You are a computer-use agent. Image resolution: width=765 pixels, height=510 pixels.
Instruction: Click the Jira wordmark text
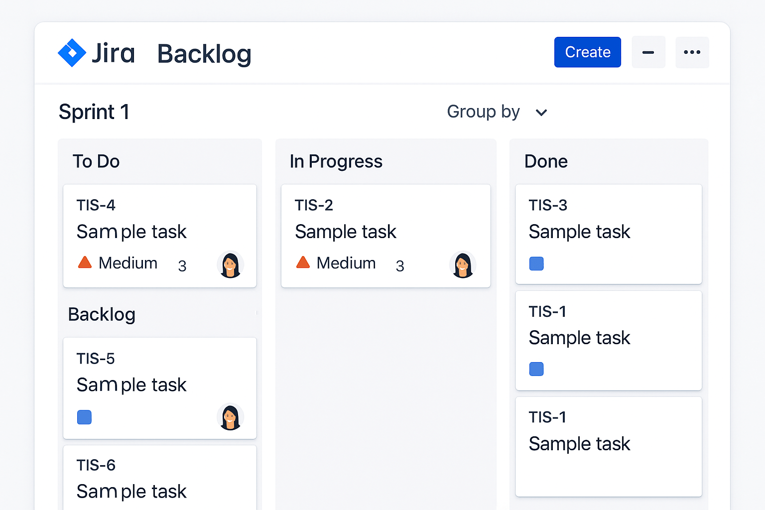[x=114, y=53]
